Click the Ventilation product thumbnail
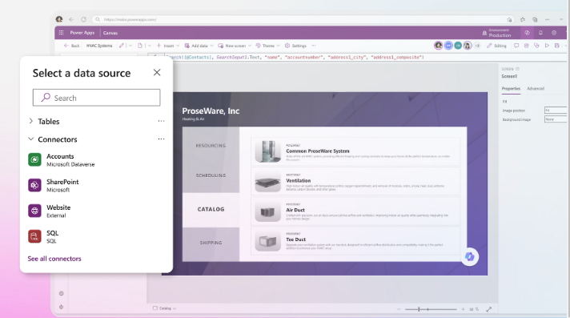Viewport: 570px width, 318px height. click(x=268, y=181)
